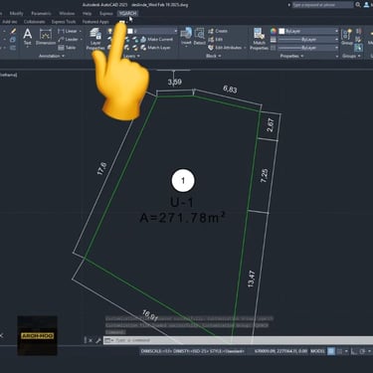Toggle the customization wrench in command line
The width and height of the screenshot is (373, 373).
98,340
